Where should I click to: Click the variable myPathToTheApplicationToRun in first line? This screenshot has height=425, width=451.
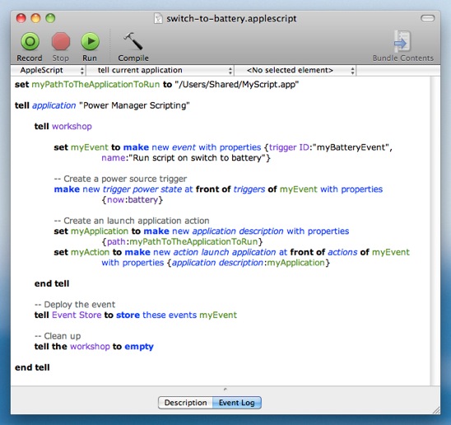[x=95, y=84]
